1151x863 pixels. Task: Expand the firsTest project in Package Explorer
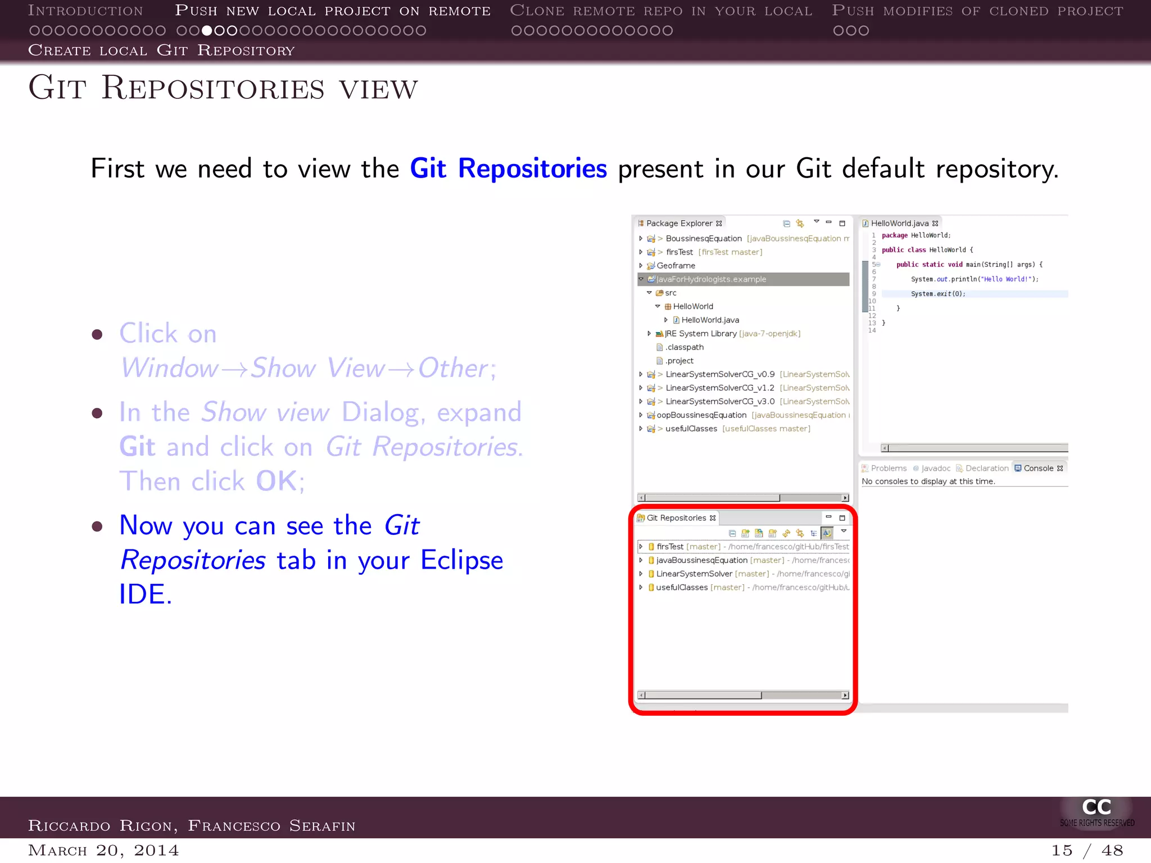(x=641, y=252)
